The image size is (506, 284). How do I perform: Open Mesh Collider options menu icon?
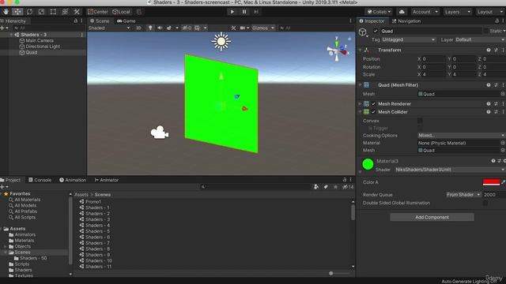503,112
